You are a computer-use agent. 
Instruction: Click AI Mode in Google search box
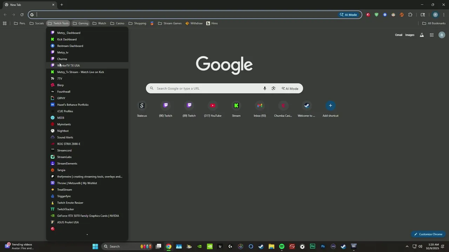pos(290,89)
